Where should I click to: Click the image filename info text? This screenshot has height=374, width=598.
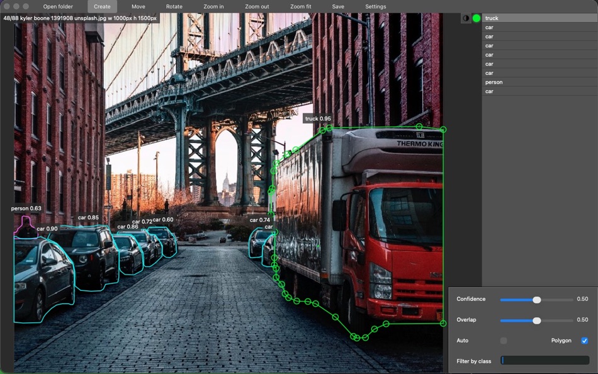click(x=80, y=18)
